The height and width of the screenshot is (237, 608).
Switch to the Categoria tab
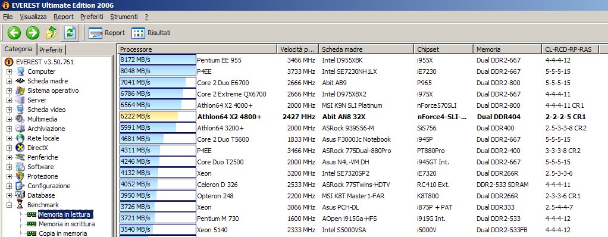(18, 49)
